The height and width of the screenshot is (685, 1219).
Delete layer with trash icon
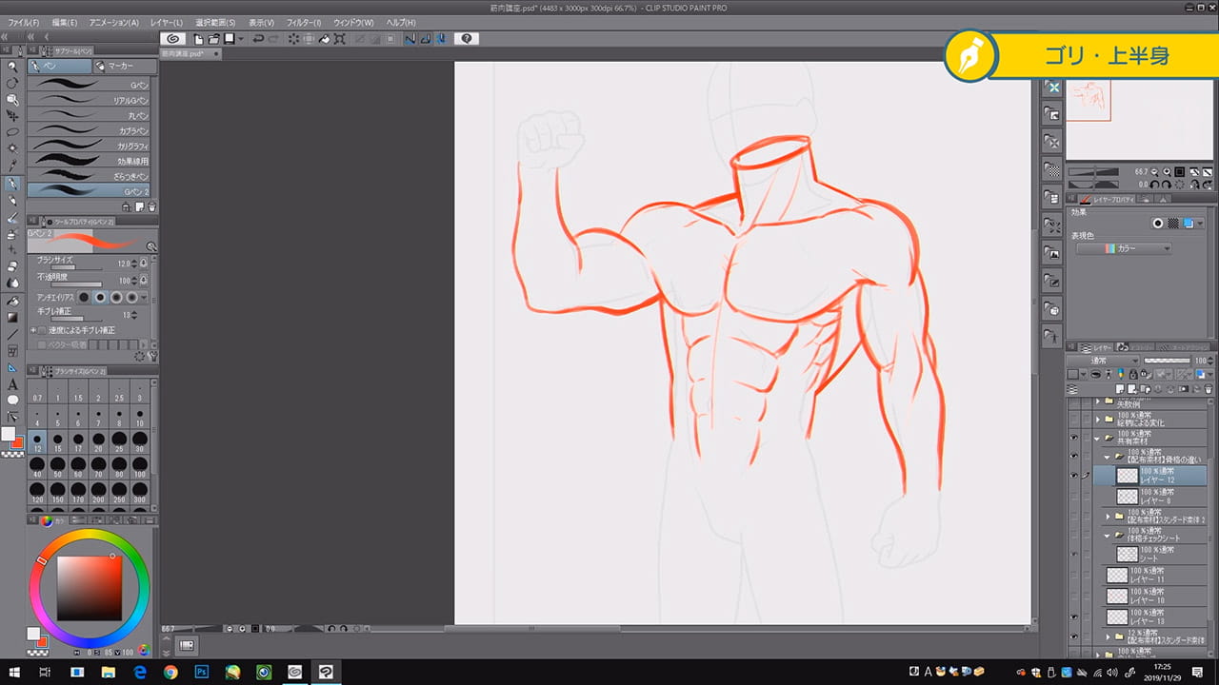1209,389
